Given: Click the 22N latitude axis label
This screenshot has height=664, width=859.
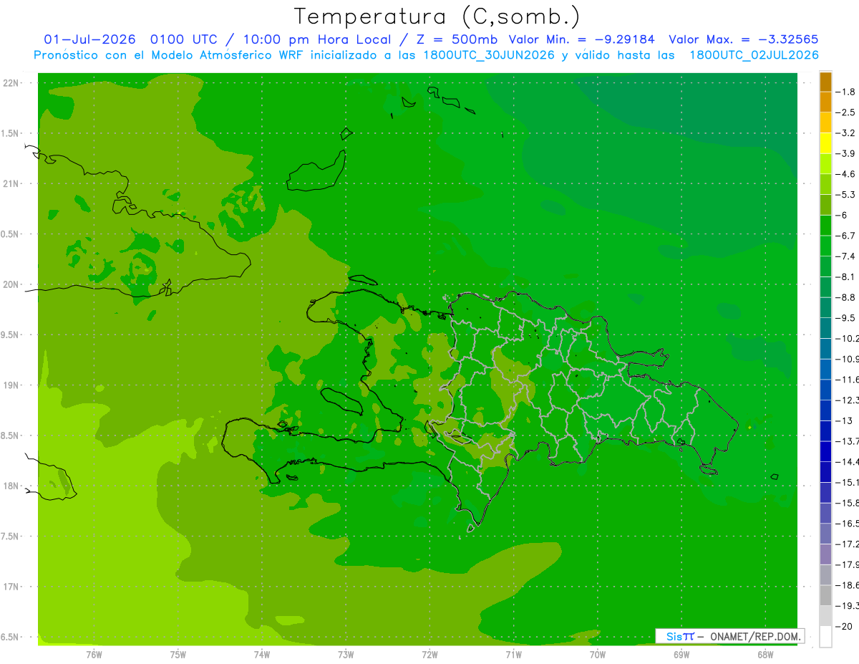Looking at the screenshot, I should [11, 83].
